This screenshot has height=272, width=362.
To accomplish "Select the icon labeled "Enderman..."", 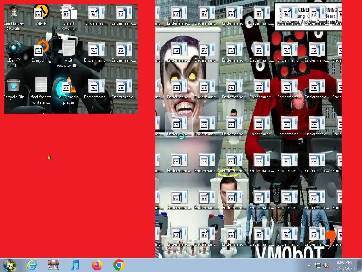I will pos(96,16).
